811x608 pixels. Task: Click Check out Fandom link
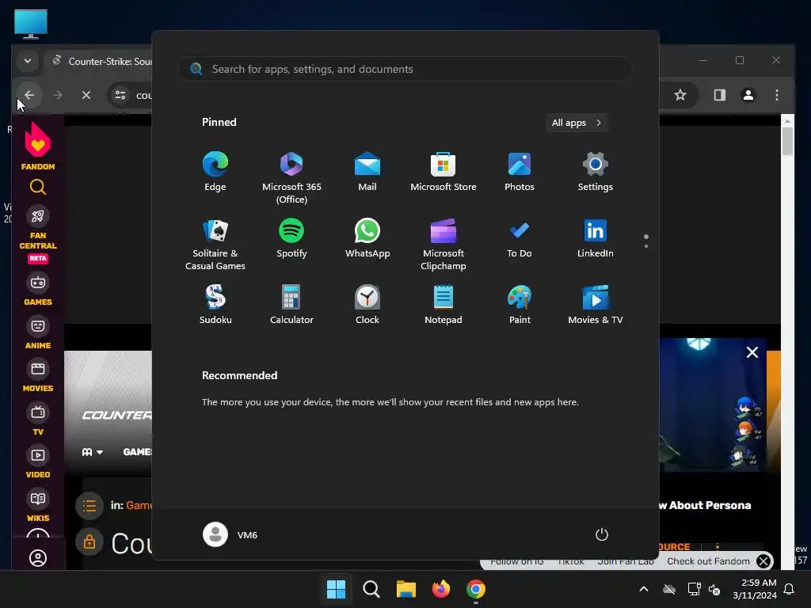pyautogui.click(x=708, y=561)
